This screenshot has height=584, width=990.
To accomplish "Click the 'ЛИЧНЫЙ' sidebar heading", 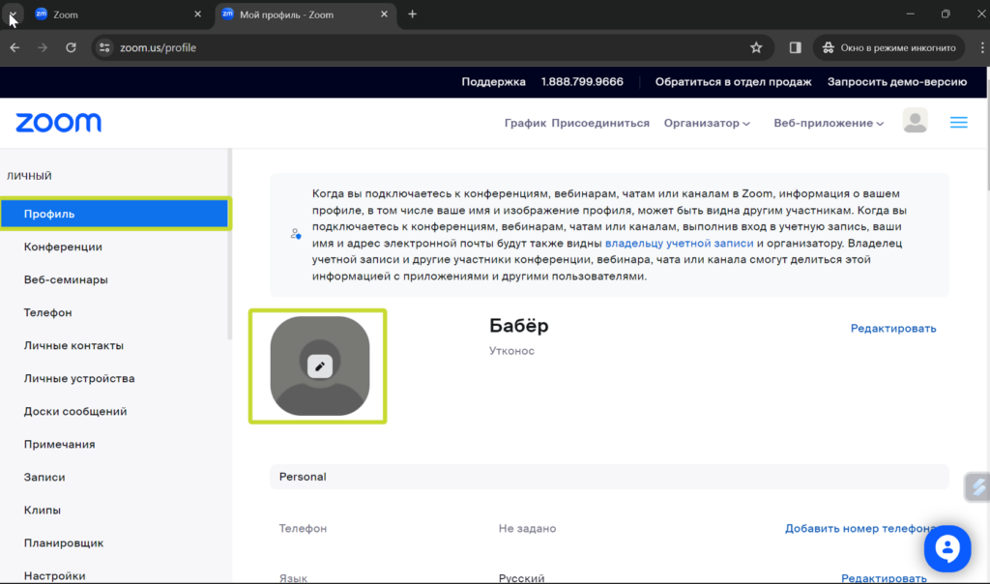I will [x=29, y=176].
